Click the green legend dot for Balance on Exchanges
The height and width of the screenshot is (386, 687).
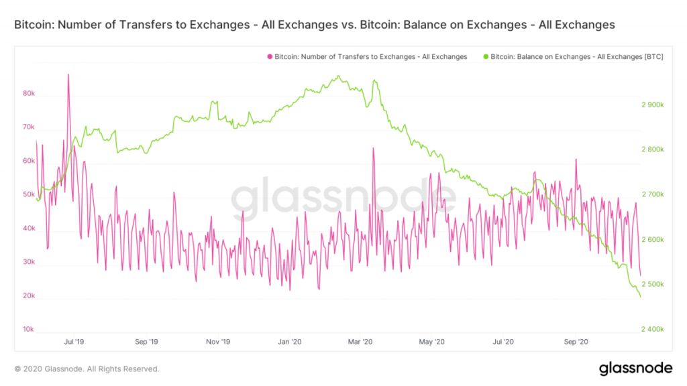(x=486, y=57)
